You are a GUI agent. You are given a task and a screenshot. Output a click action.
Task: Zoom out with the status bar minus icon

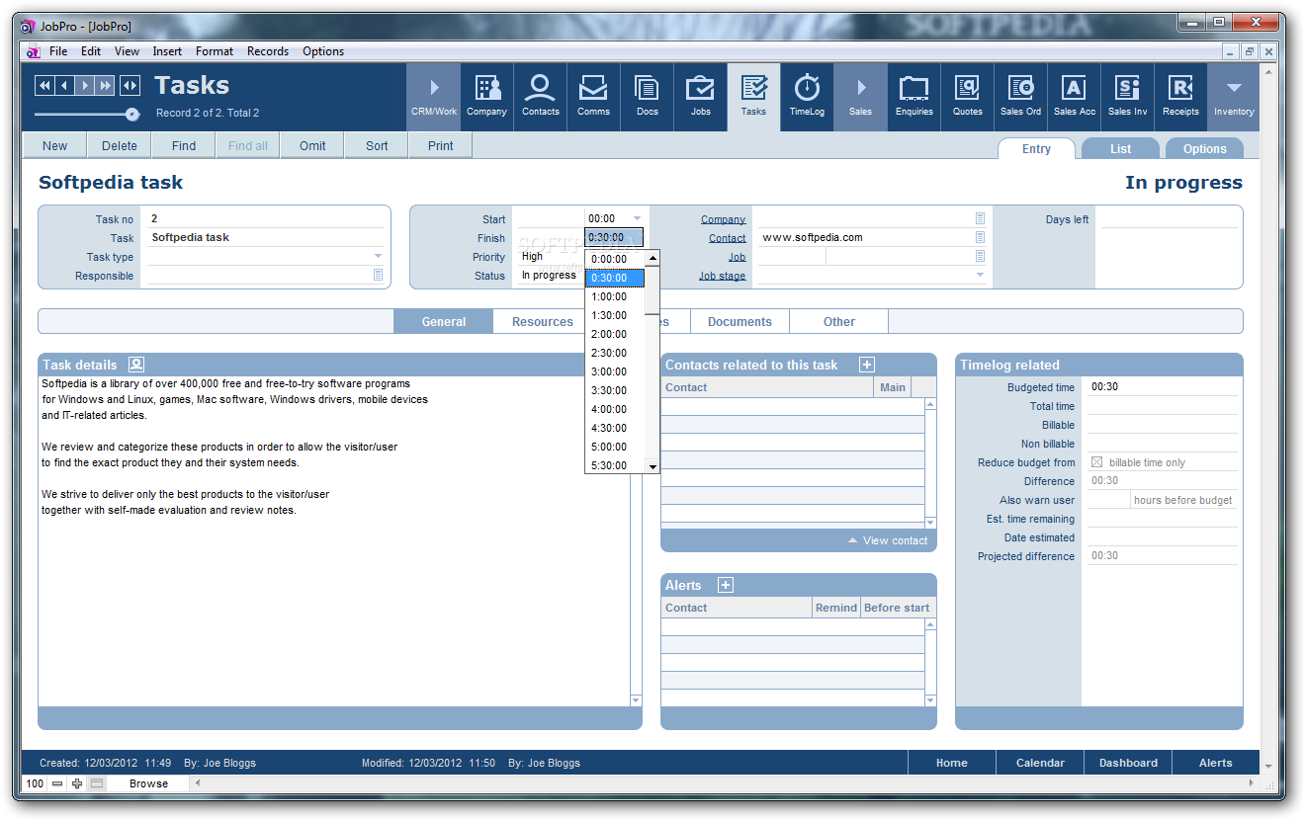(x=57, y=783)
